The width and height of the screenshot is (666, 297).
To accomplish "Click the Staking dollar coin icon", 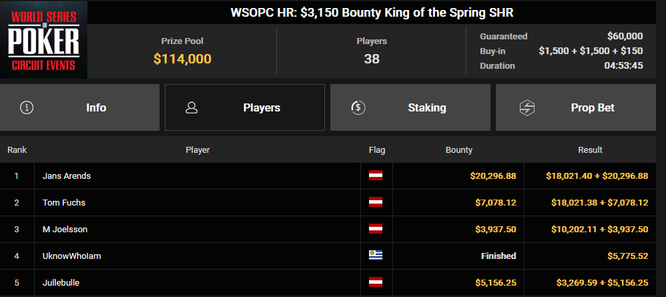I will point(358,107).
